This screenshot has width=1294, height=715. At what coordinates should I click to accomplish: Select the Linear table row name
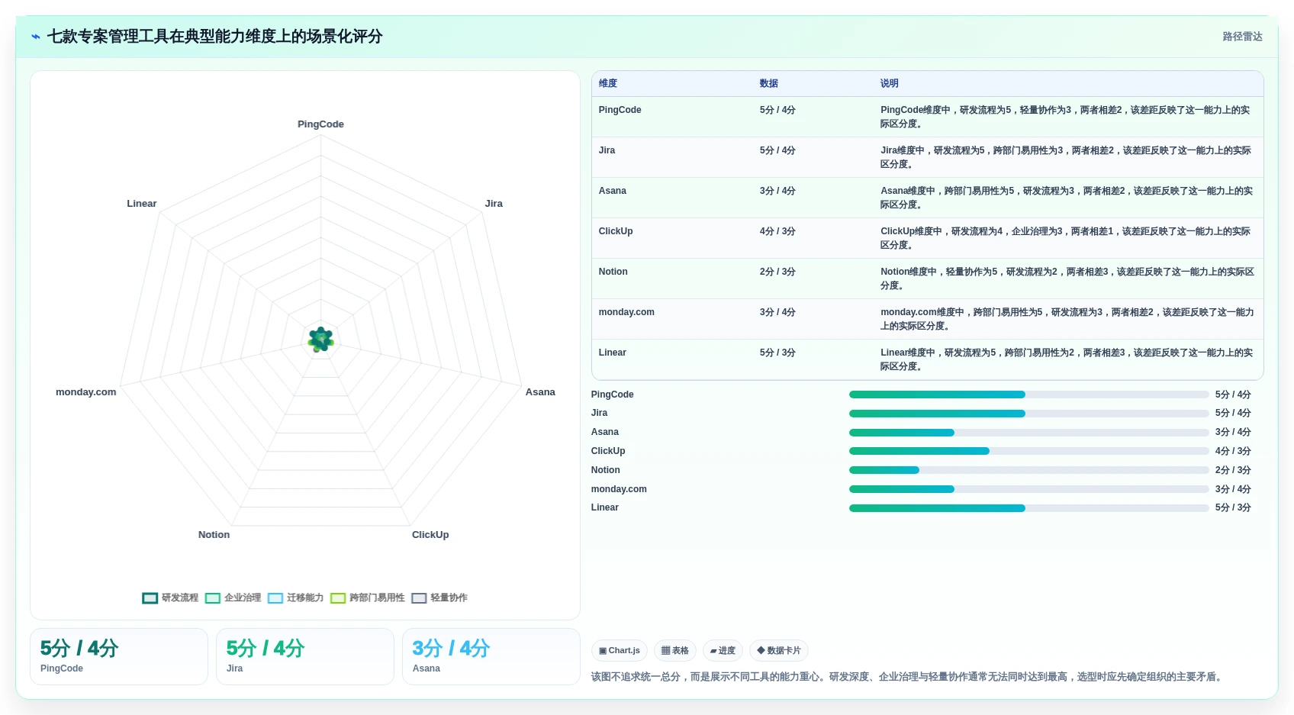click(613, 353)
